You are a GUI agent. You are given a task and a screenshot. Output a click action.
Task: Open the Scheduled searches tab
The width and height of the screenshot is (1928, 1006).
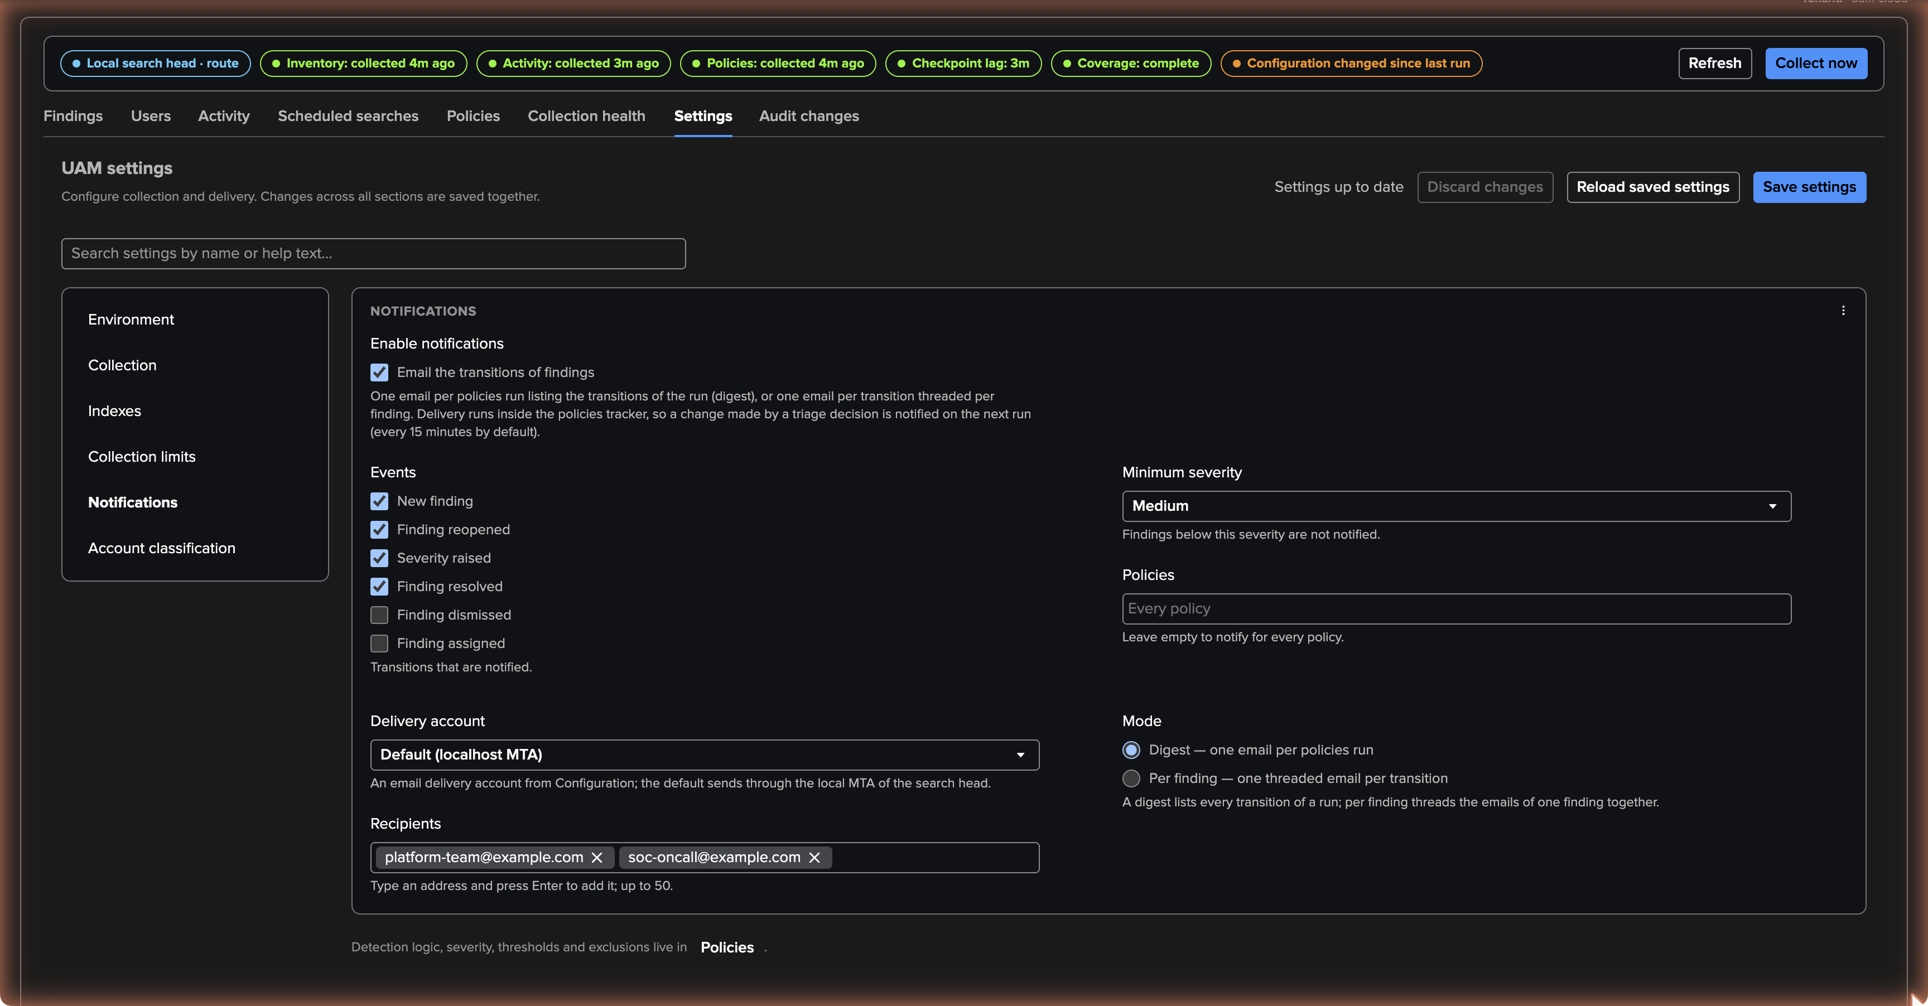(348, 116)
